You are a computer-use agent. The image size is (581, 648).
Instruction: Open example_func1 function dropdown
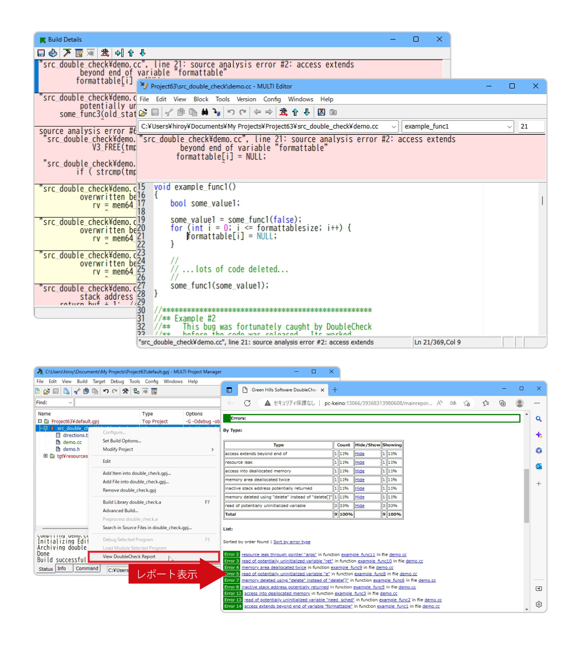tap(510, 127)
